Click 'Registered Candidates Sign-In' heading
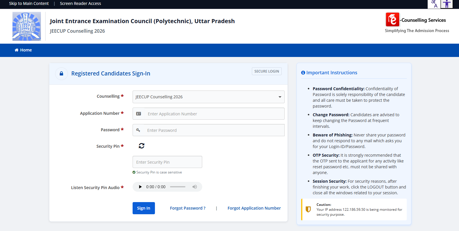This screenshot has height=231, width=459. pyautogui.click(x=111, y=73)
